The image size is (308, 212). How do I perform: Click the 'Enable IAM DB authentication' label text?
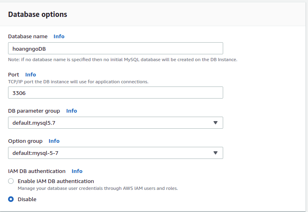55,181
